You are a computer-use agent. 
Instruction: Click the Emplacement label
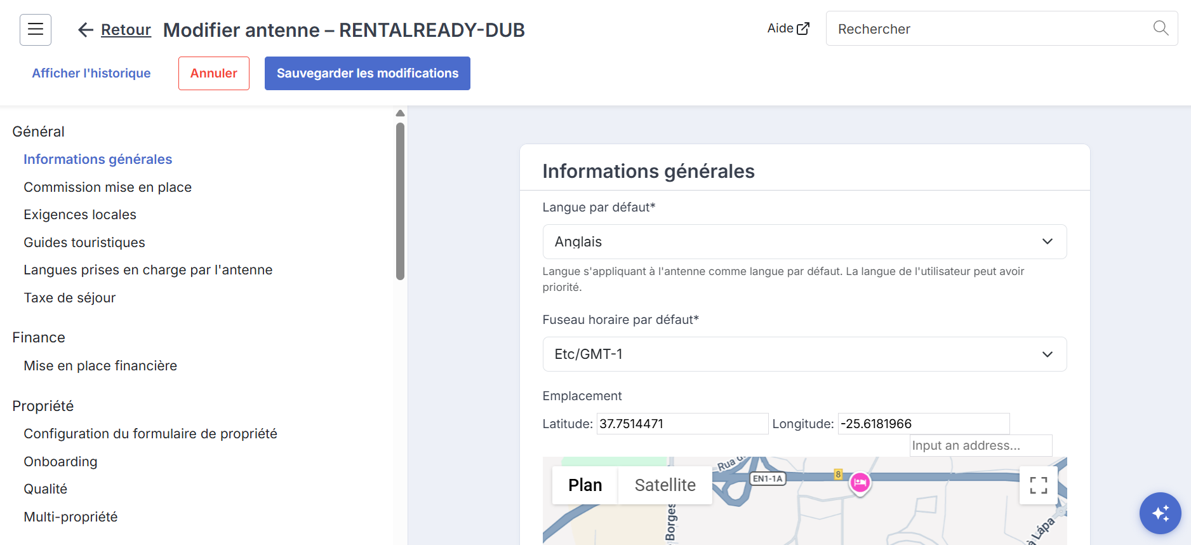click(x=582, y=396)
